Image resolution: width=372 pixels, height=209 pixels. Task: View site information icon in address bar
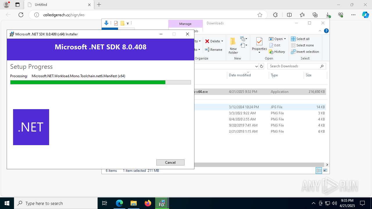click(37, 15)
